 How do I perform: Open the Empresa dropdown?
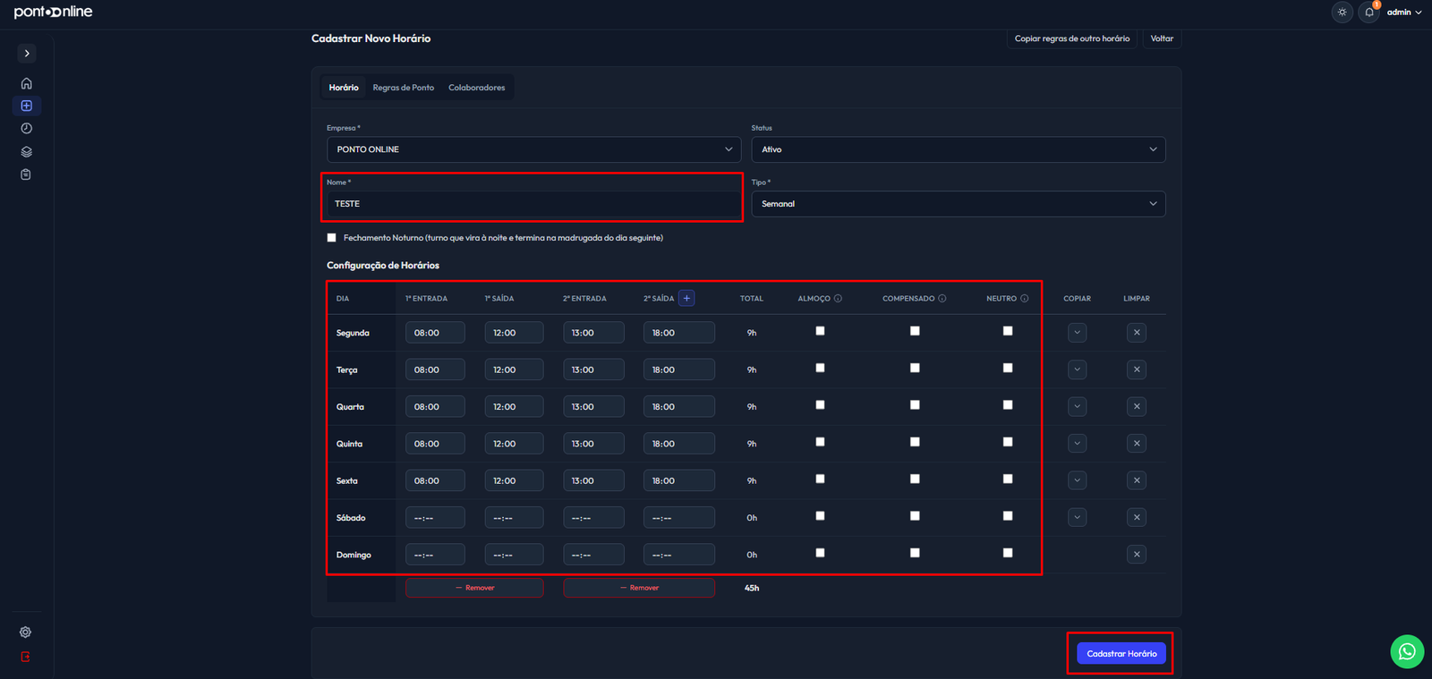pyautogui.click(x=534, y=149)
